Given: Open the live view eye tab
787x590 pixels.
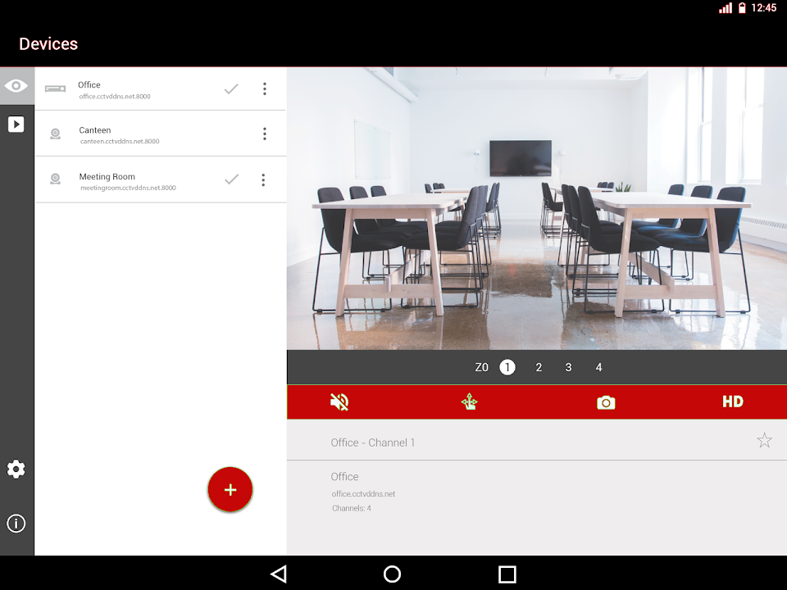Looking at the screenshot, I should tap(16, 86).
